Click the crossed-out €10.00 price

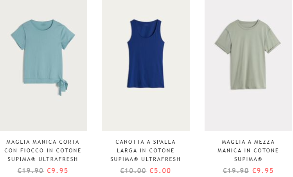[x=133, y=171]
